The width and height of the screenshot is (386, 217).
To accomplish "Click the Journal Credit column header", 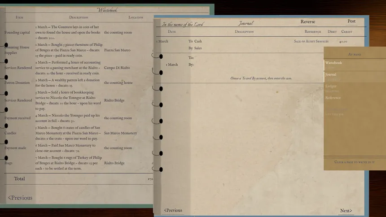I will click(x=347, y=32).
